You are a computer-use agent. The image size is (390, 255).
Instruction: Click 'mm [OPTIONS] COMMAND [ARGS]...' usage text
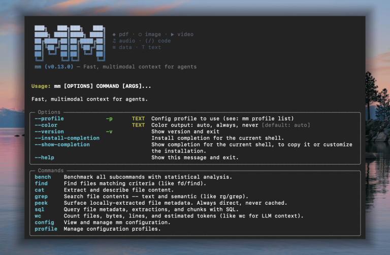(x=103, y=86)
